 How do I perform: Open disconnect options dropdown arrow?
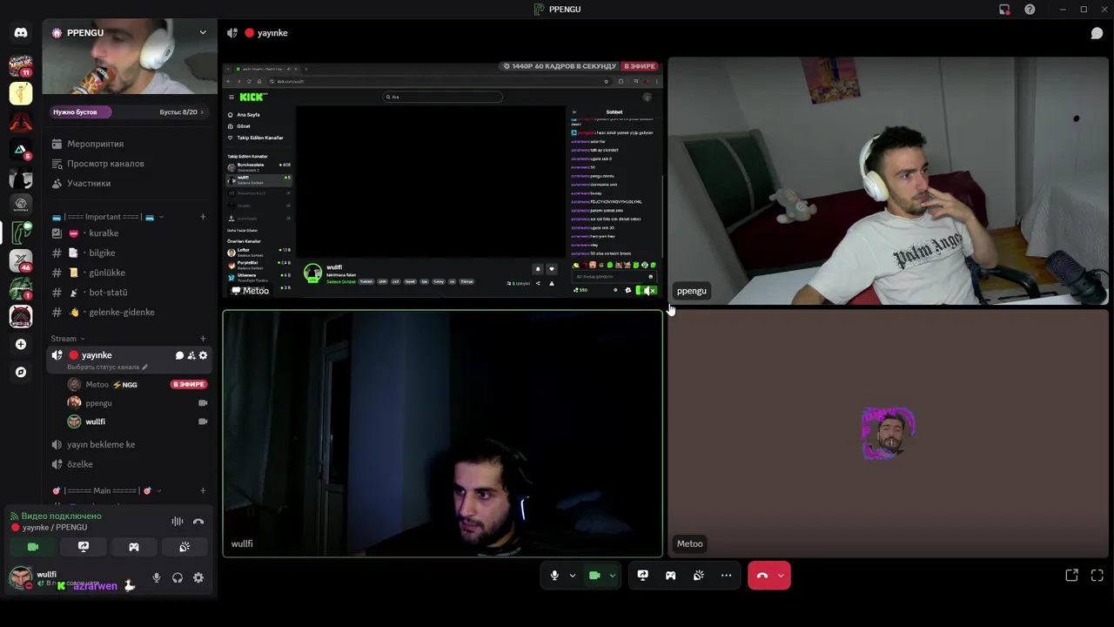coord(781,576)
